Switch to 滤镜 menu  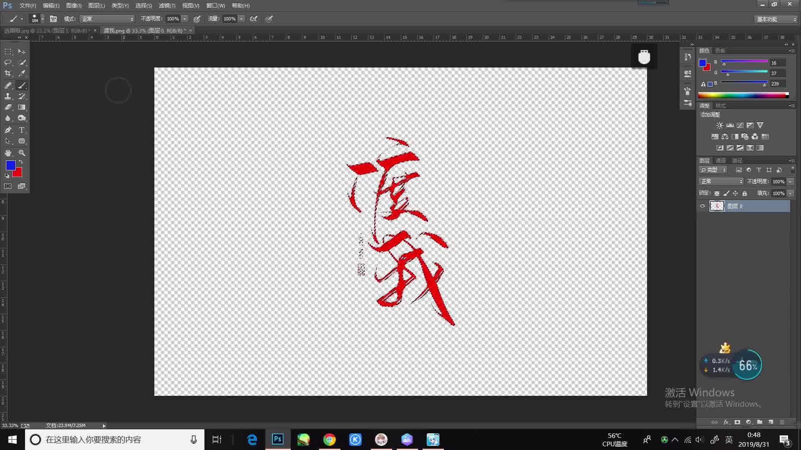[x=166, y=5]
